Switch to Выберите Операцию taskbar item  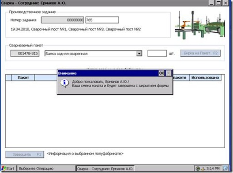click(46, 169)
